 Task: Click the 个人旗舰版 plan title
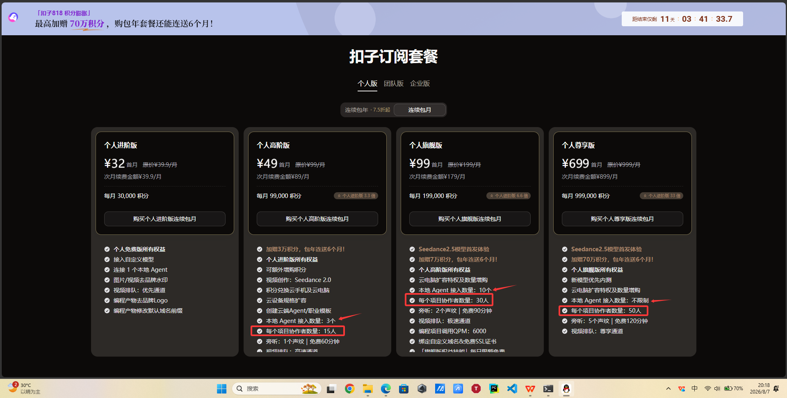pos(426,146)
